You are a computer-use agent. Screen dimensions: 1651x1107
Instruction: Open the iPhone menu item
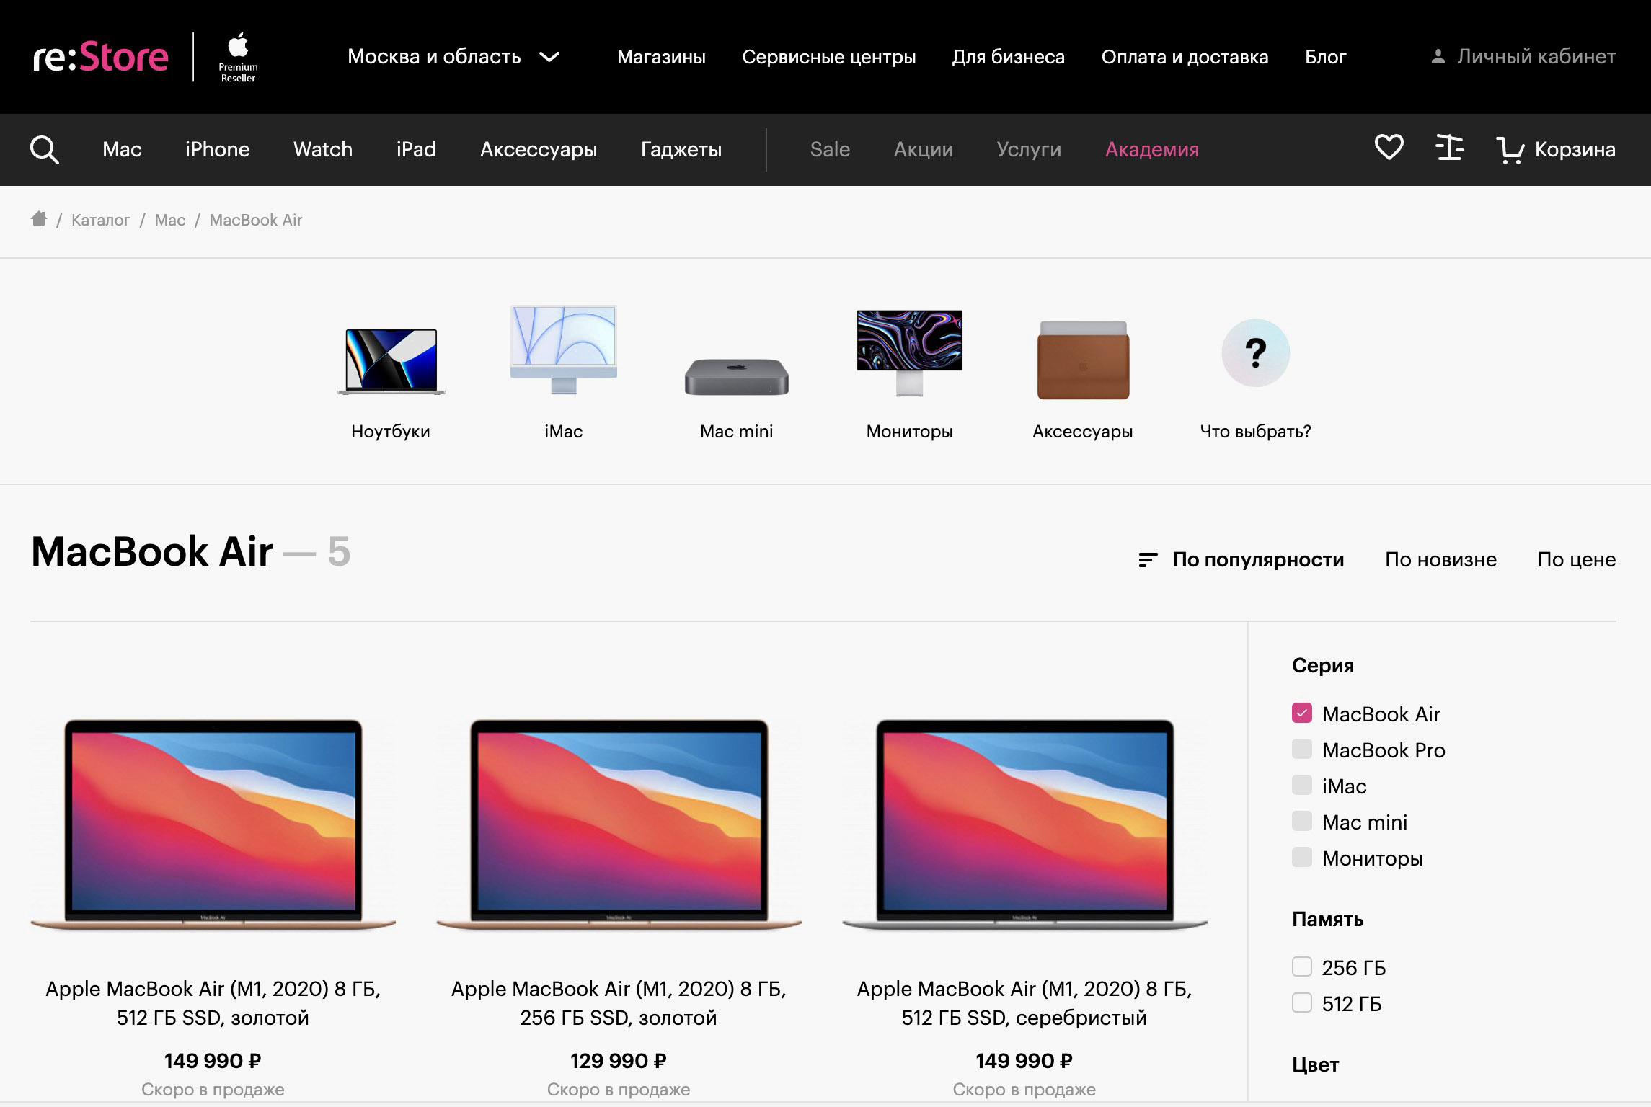(x=217, y=150)
